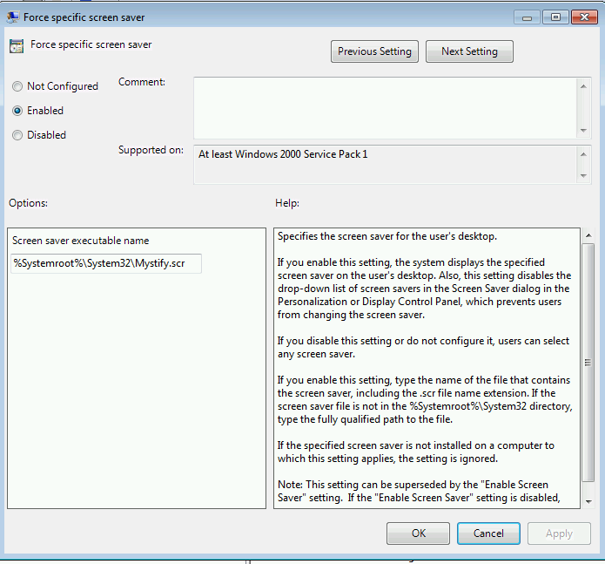Screen dimensions: 605x564
Task: Click the title bar application icon
Action: click(x=13, y=17)
